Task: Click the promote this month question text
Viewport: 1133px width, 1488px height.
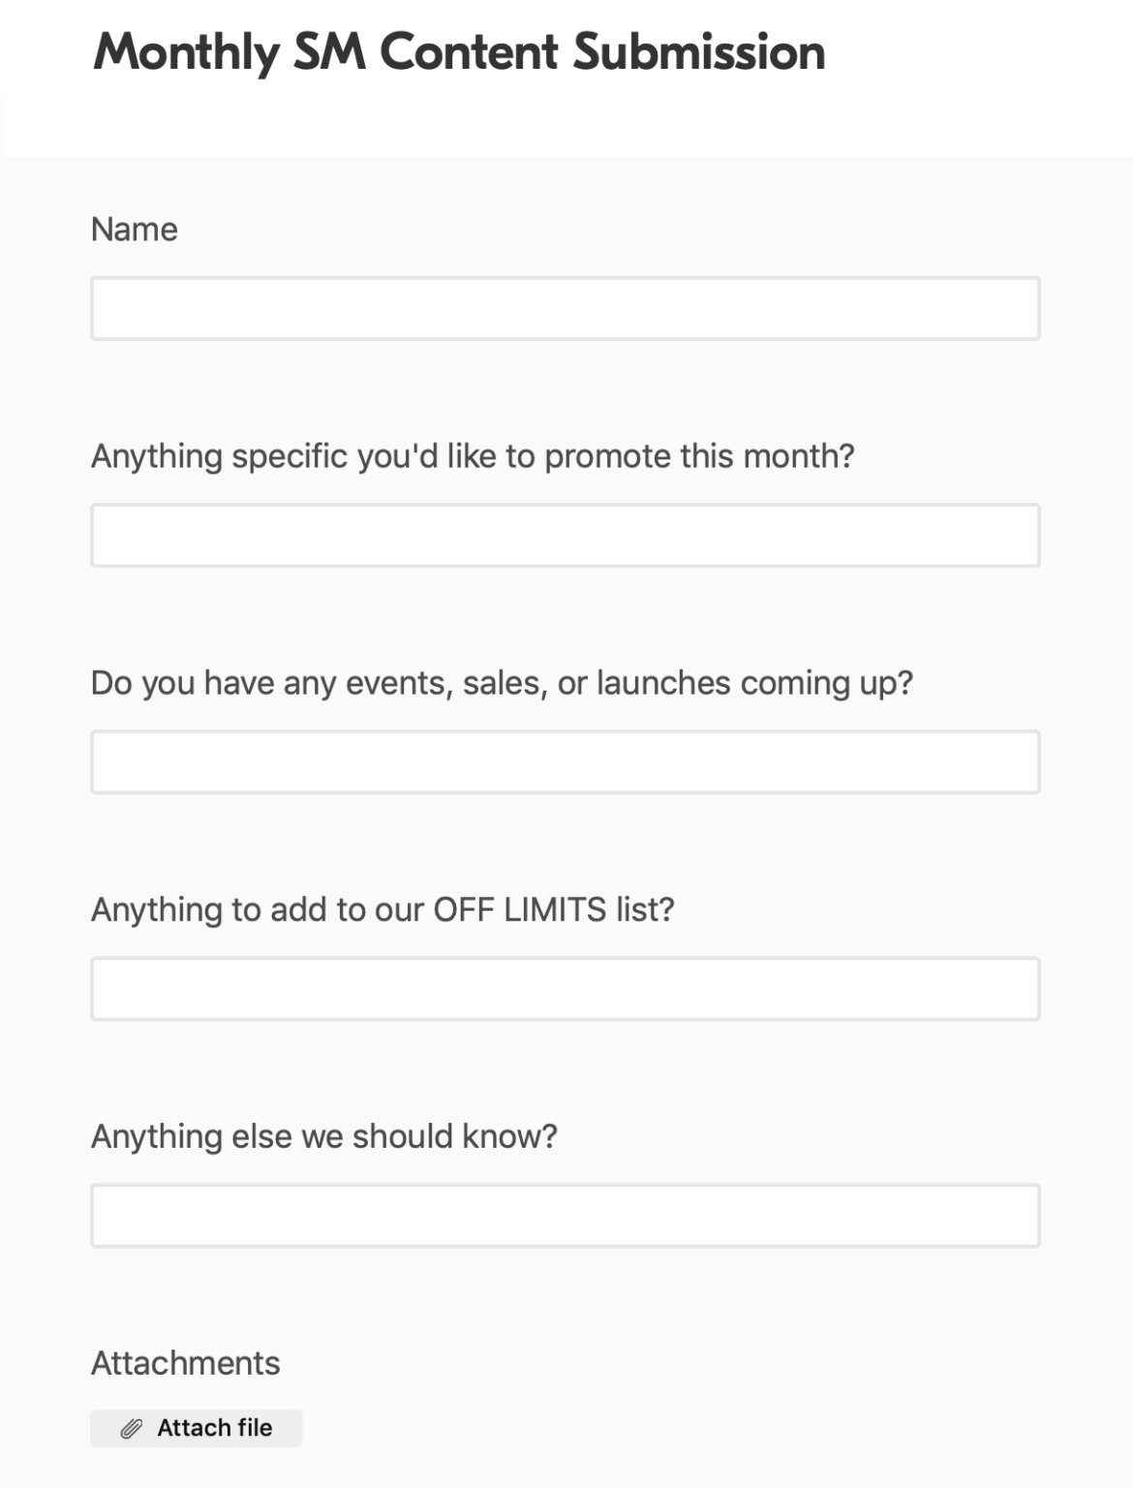Action: [x=474, y=453]
